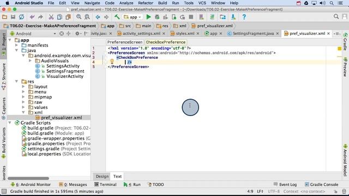Click the Help question mark icon
349x196 pixels.
[x=244, y=17]
